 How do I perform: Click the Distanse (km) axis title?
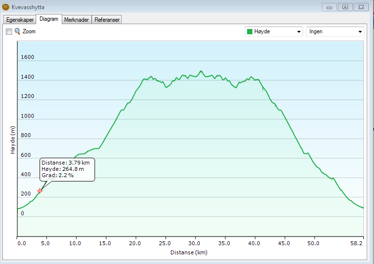(189, 252)
